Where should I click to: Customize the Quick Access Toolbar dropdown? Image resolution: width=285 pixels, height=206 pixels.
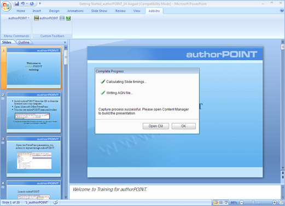tap(40, 3)
